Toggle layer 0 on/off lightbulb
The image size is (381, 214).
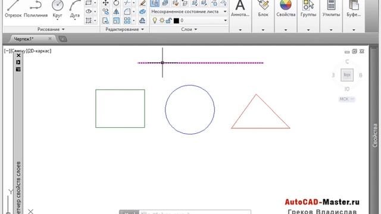[x=155, y=20]
